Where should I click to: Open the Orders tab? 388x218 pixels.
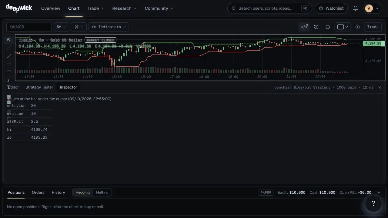pyautogui.click(x=38, y=193)
